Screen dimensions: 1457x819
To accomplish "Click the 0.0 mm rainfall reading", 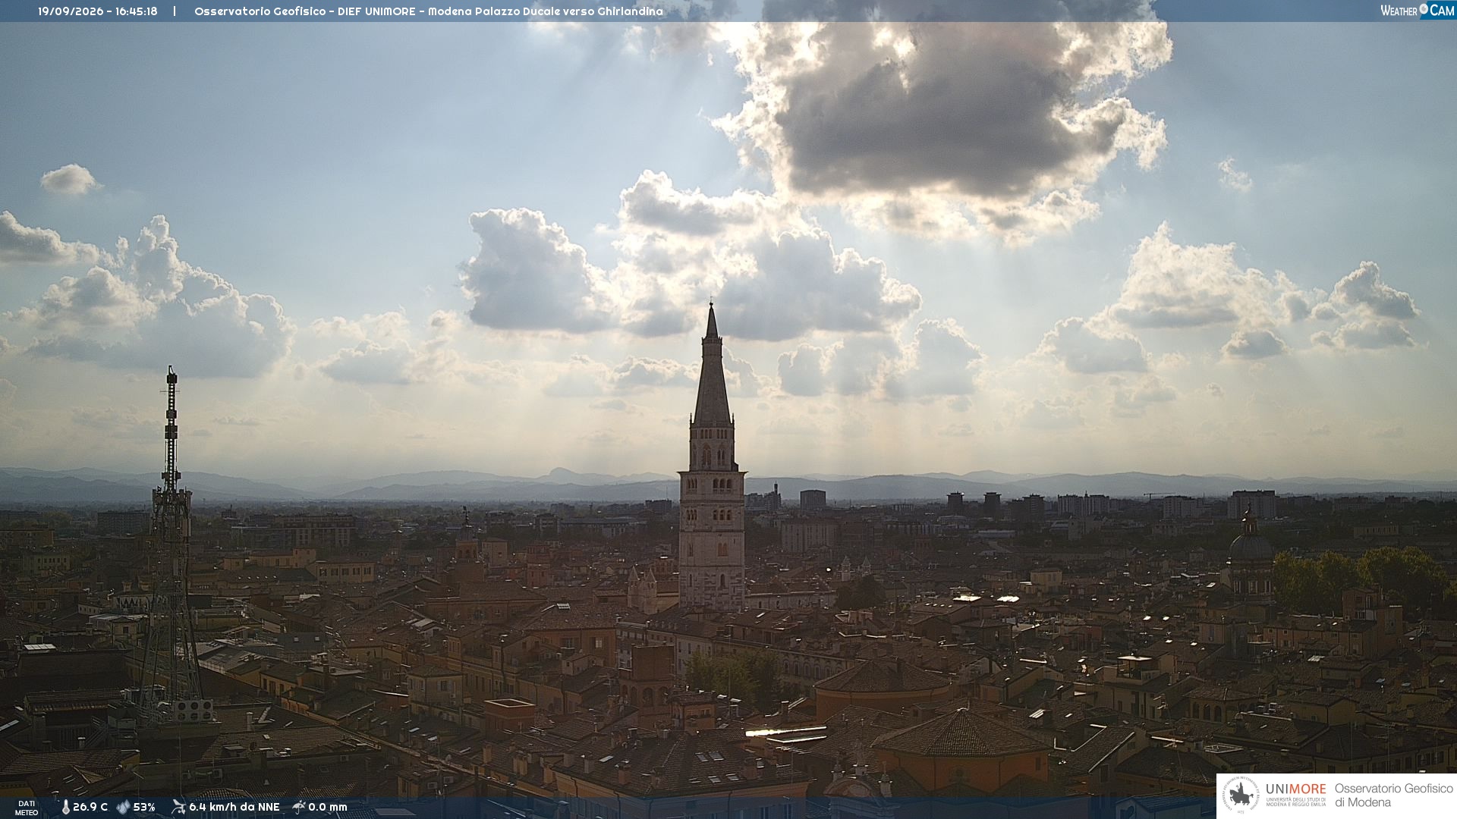I will [x=328, y=807].
